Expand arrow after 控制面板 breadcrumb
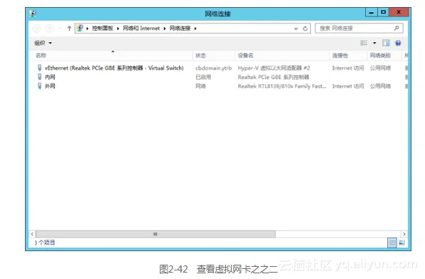The image size is (425, 279). click(118, 29)
